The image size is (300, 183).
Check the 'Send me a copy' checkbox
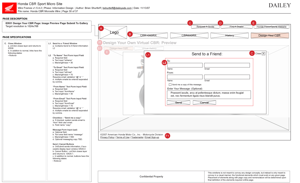pyautogui.click(x=170, y=85)
